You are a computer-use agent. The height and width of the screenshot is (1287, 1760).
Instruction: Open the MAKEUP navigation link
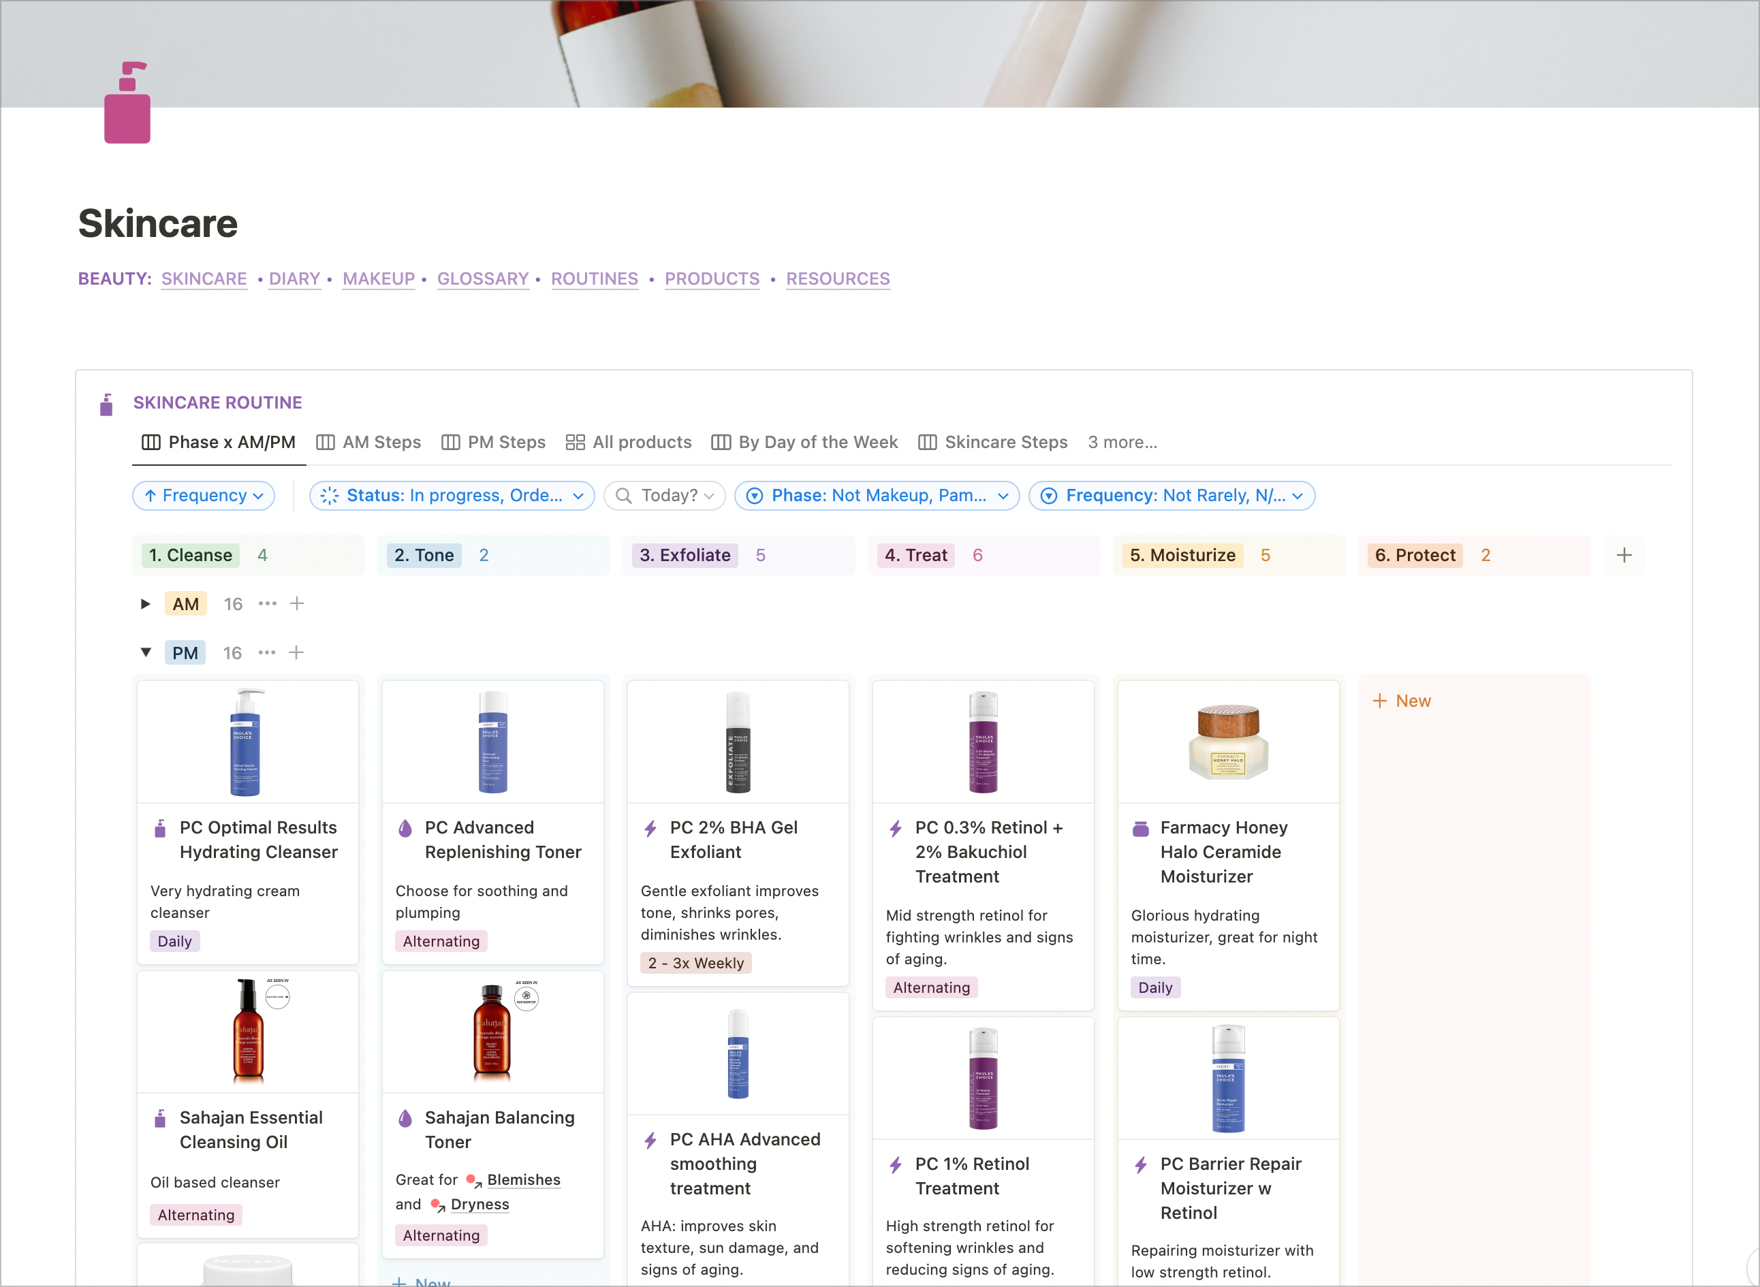[x=379, y=279]
